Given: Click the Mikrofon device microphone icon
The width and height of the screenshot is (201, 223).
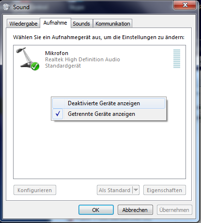Looking at the screenshot, I should click(x=28, y=59).
